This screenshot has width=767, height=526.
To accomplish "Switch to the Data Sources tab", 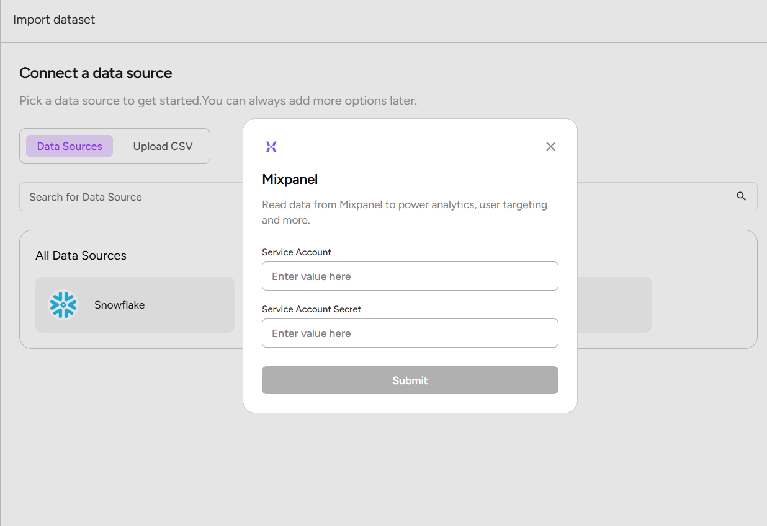I will 70,146.
